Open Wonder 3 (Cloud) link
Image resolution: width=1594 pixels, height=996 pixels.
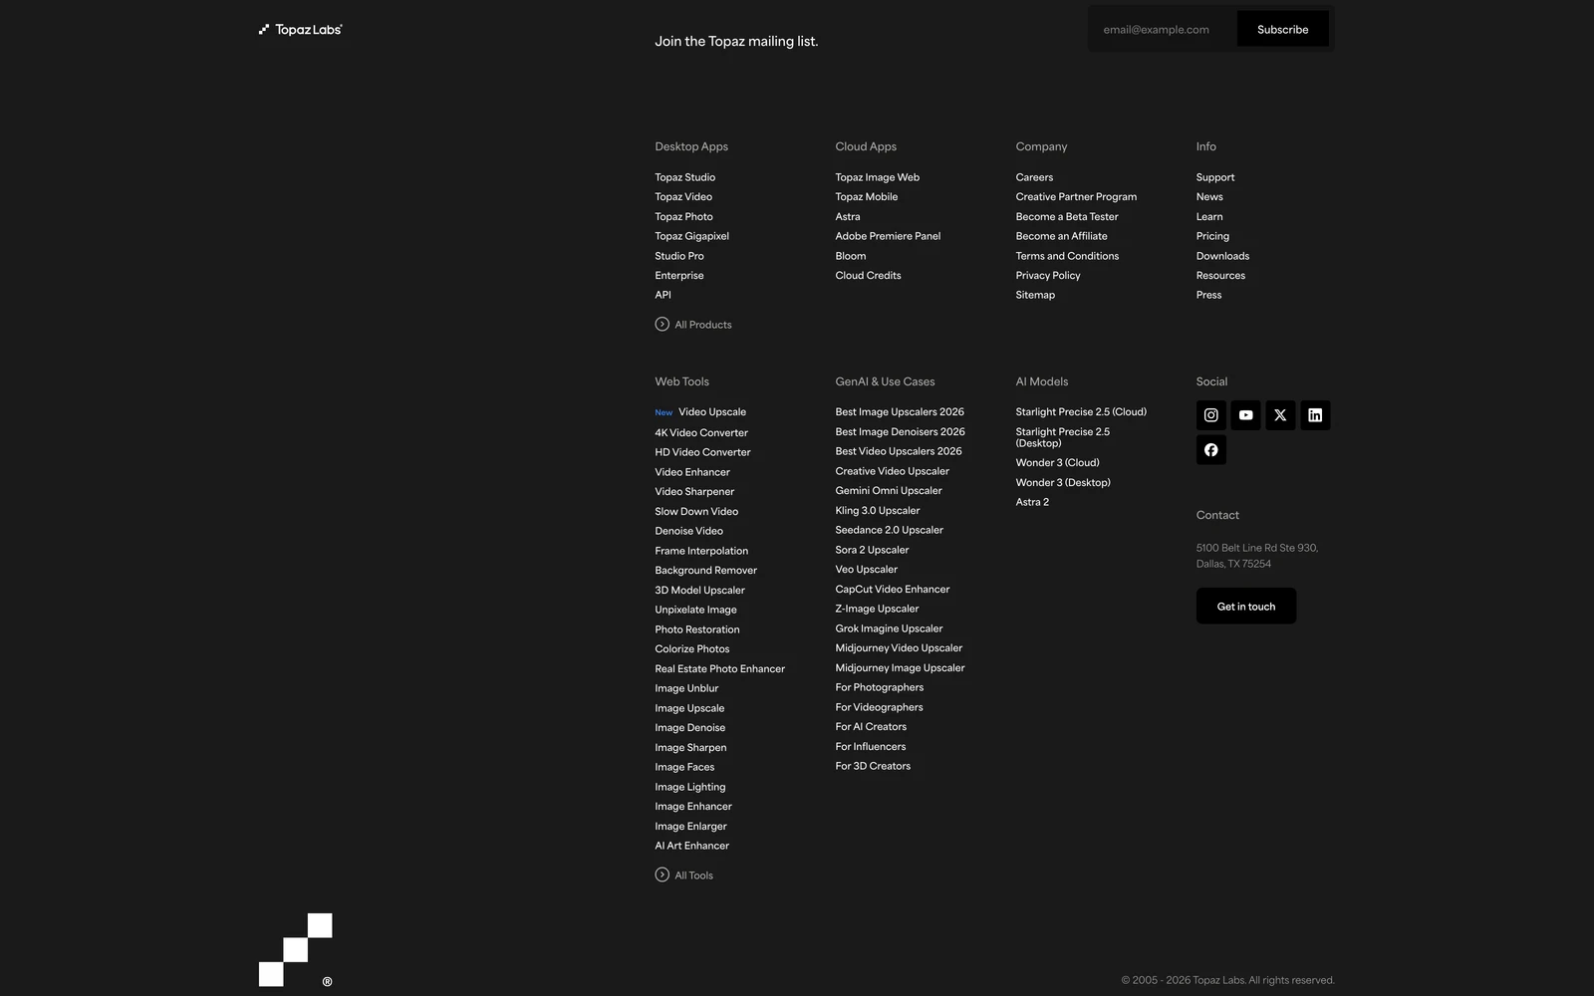(1057, 463)
